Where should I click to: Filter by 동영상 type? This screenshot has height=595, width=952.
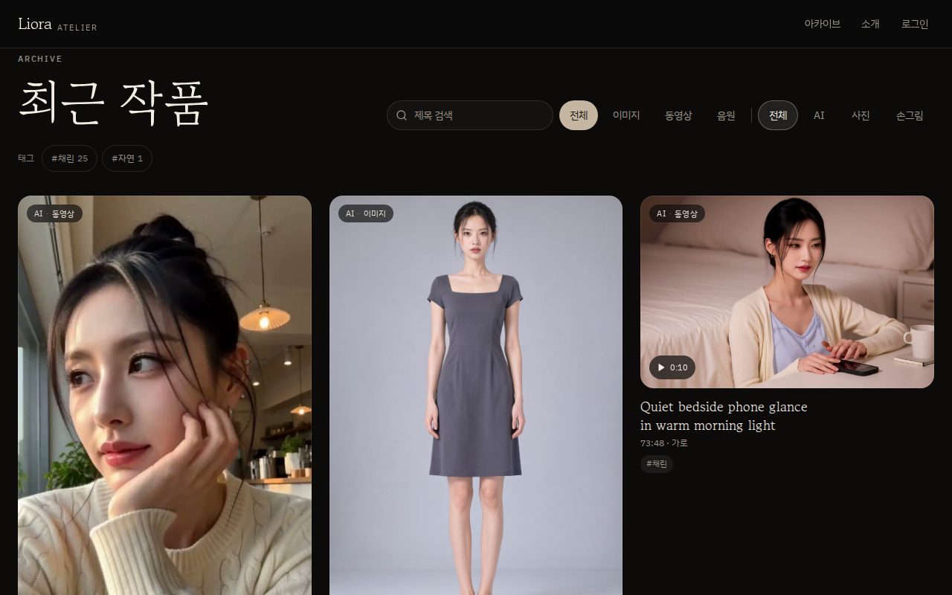(678, 115)
